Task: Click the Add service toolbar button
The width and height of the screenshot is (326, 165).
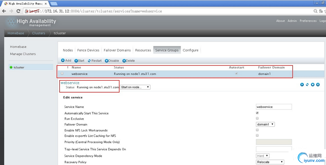Action: 66,60
